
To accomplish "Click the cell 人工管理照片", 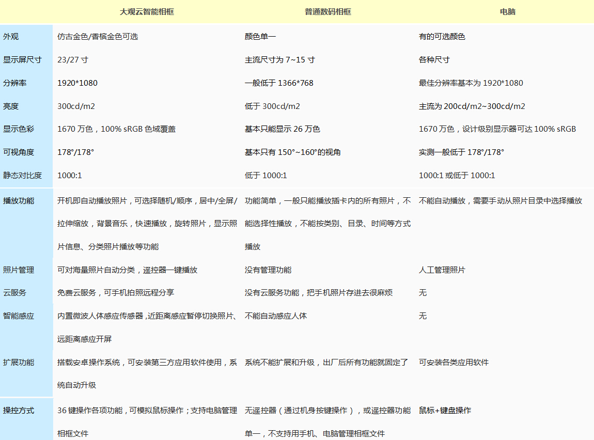I will 442,270.
